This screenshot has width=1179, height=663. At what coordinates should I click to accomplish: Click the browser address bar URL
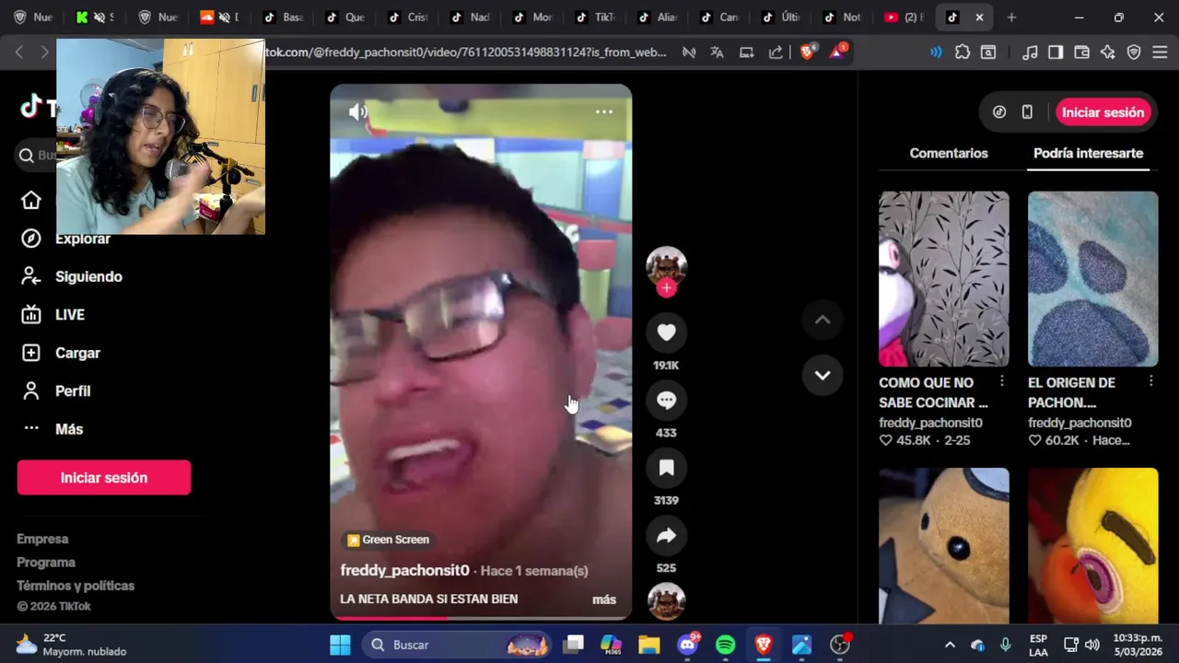coord(465,52)
